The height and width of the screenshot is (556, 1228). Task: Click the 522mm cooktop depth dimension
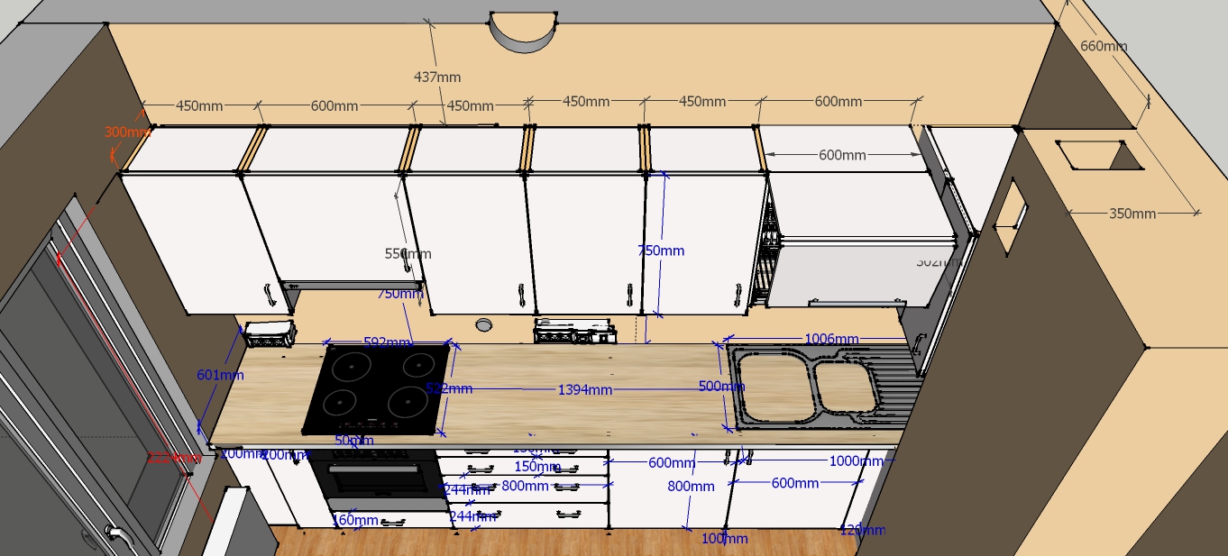tap(448, 388)
